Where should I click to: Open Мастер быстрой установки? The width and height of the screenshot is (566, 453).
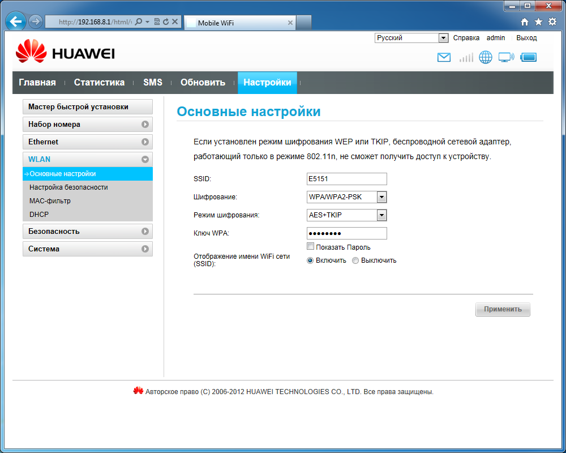click(x=87, y=107)
